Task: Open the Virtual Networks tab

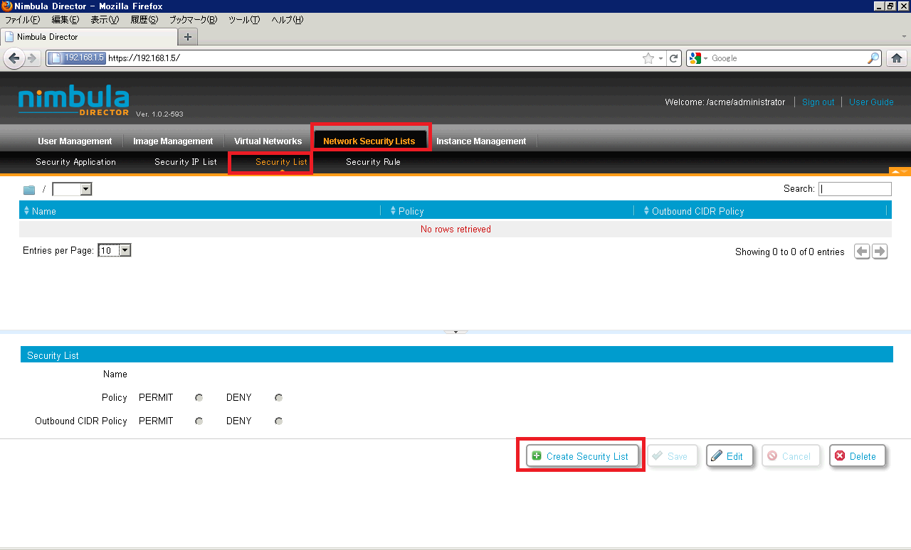Action: tap(268, 141)
